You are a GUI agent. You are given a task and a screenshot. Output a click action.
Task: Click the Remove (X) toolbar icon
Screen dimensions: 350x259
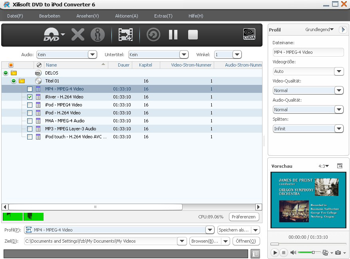click(78, 35)
